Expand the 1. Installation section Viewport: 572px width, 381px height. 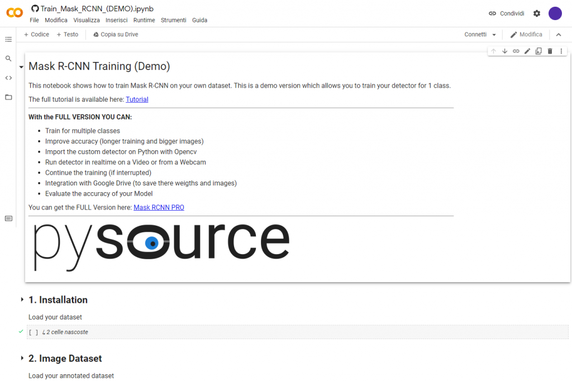coord(22,299)
